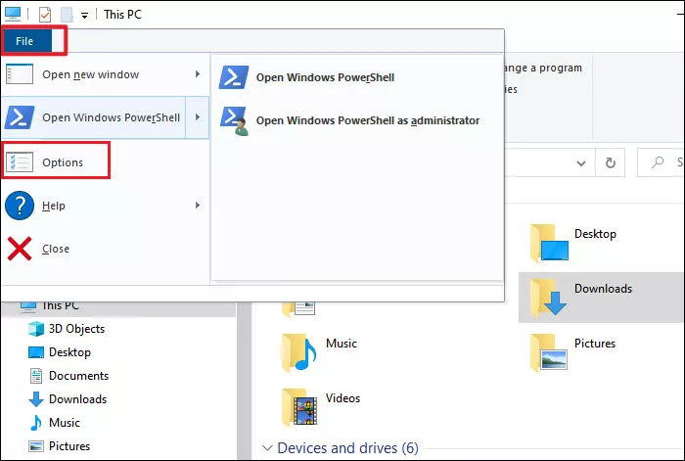Click the 3D Objects cube icon
This screenshot has width=685, height=461.
[x=36, y=329]
